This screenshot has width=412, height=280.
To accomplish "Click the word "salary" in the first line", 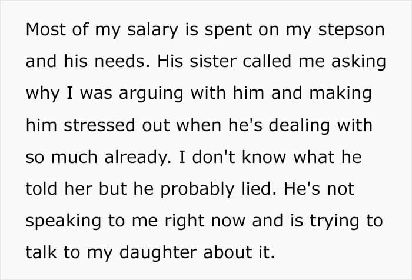I will (152, 31).
